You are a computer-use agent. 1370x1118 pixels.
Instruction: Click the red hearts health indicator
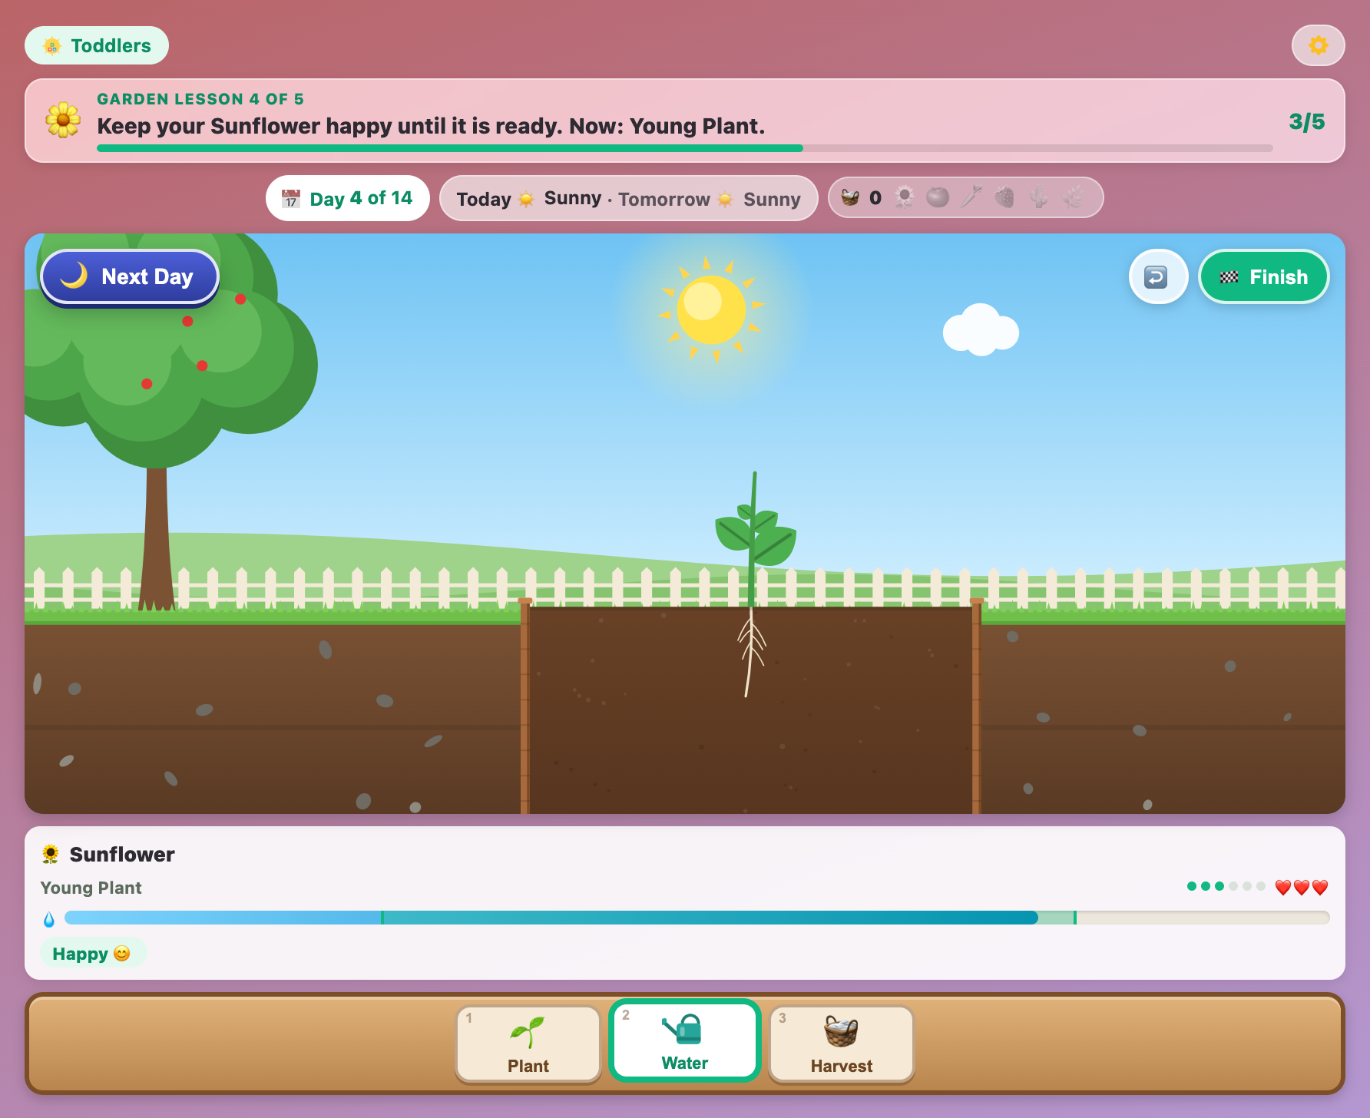(1301, 887)
